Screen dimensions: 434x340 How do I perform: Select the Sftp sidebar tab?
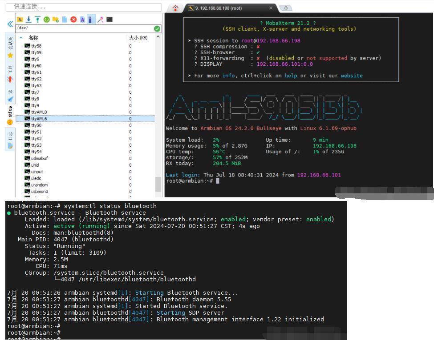click(x=10, y=115)
